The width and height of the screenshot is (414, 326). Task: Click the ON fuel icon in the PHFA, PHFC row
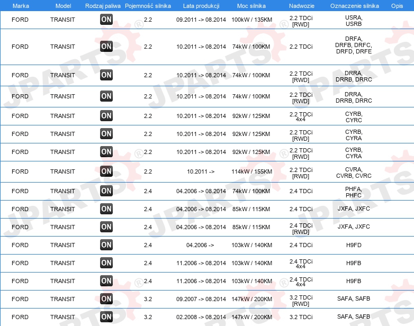point(106,191)
